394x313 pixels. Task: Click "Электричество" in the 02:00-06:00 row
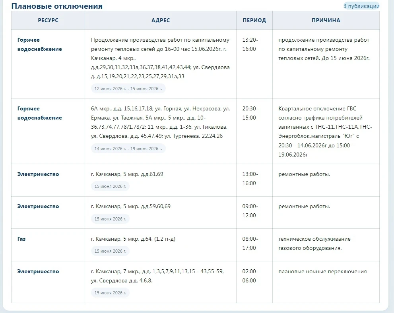38,271
